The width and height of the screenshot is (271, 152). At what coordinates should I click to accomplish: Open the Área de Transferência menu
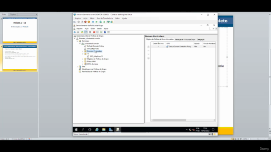click(x=105, y=18)
